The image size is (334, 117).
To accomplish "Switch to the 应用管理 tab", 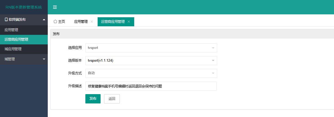I will (x=81, y=22).
